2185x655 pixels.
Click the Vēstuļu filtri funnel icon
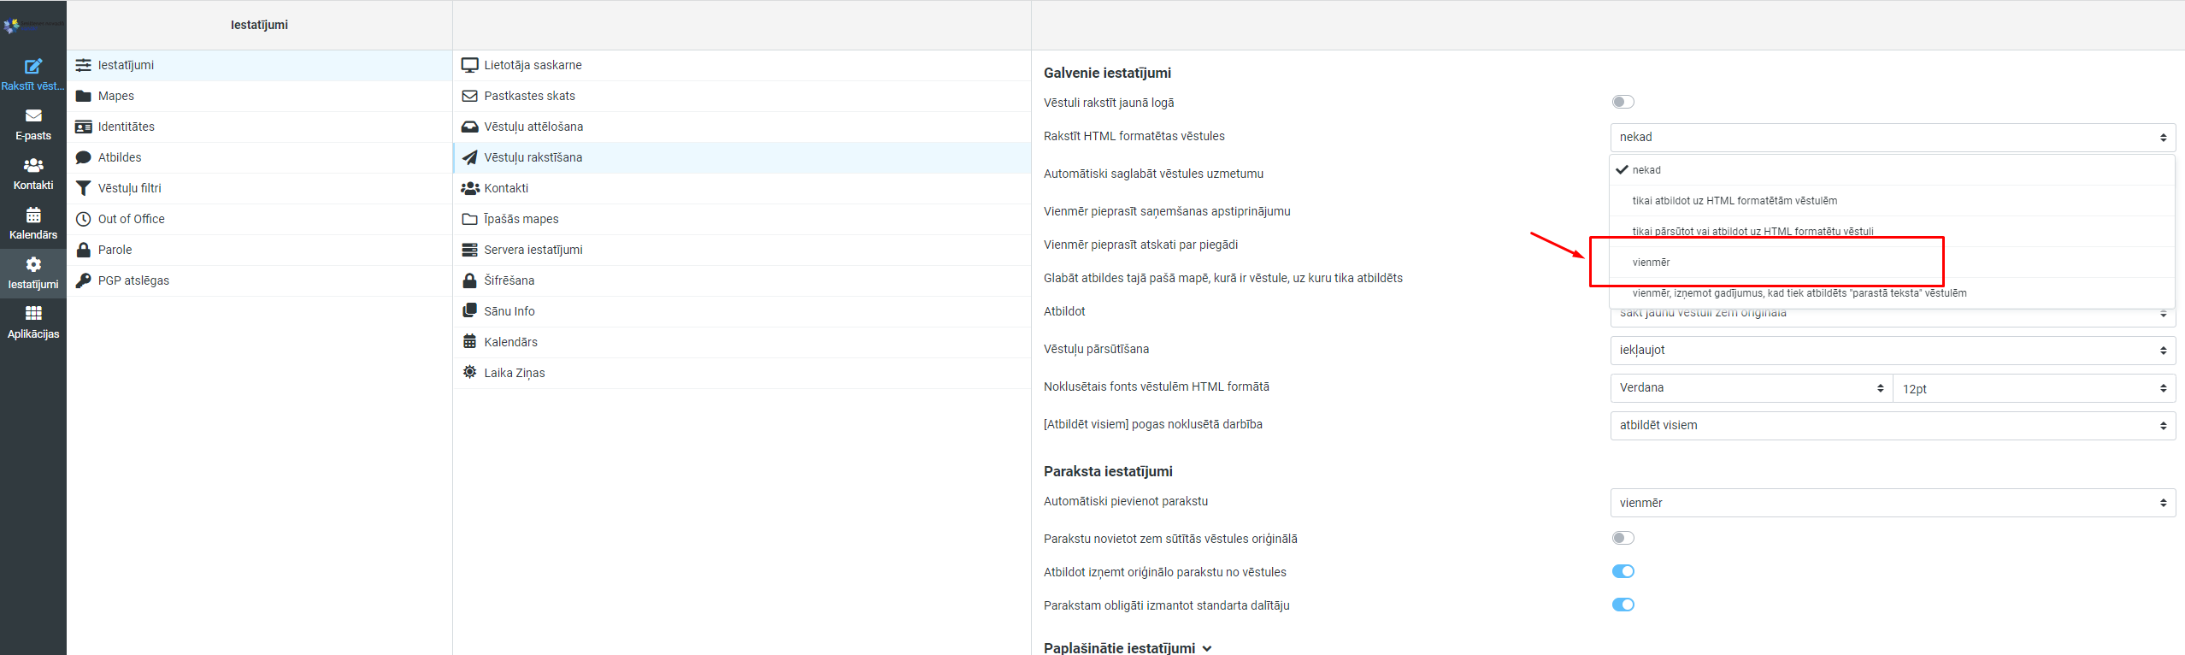84,188
